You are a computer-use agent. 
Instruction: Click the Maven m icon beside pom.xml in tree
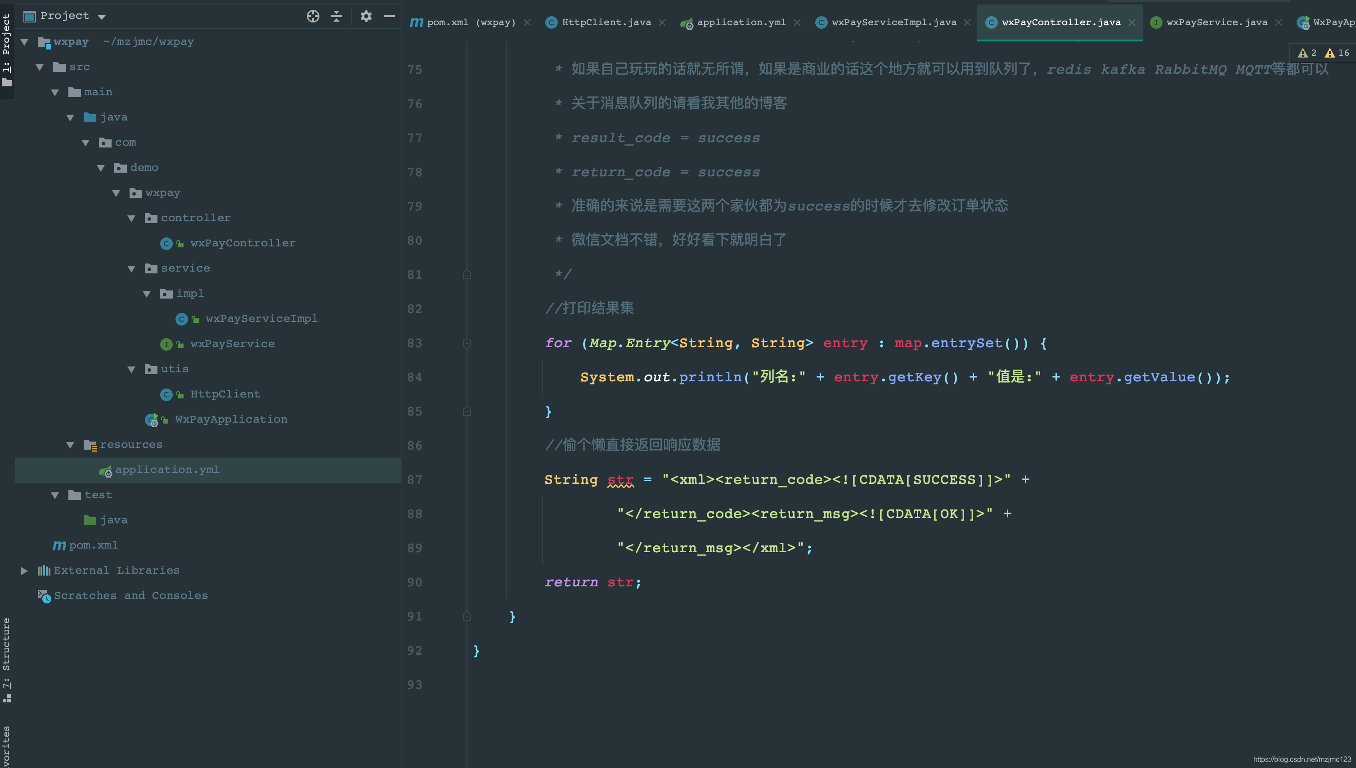[x=59, y=545]
